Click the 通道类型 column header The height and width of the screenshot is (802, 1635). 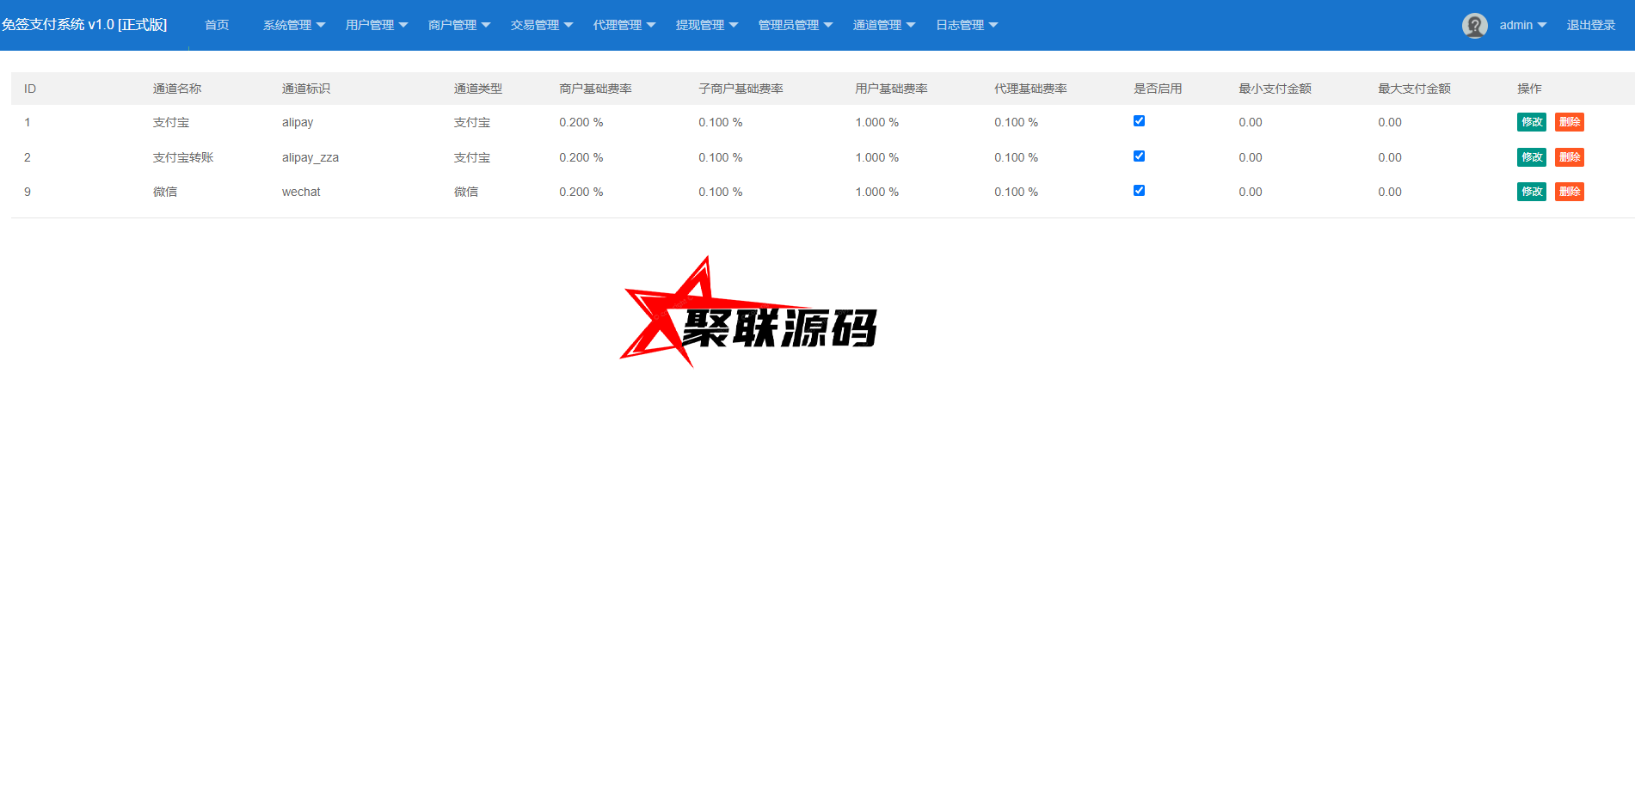pos(478,89)
